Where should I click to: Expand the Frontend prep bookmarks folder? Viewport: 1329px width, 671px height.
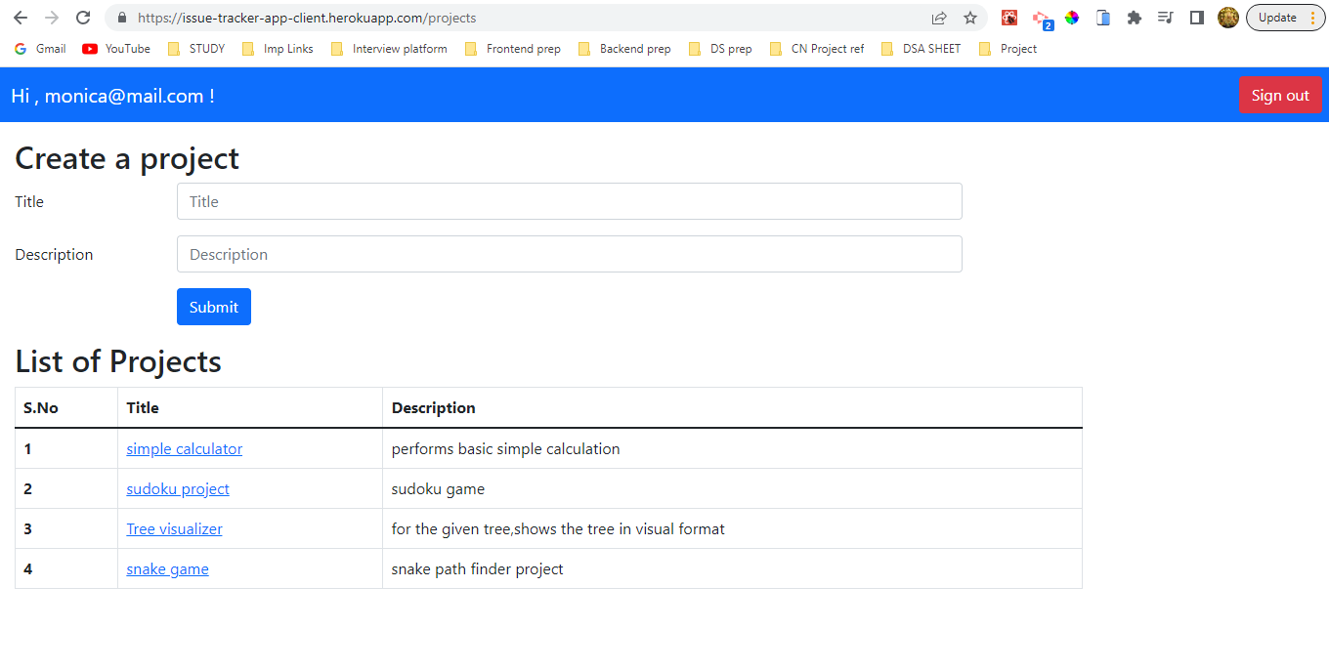coord(522,48)
